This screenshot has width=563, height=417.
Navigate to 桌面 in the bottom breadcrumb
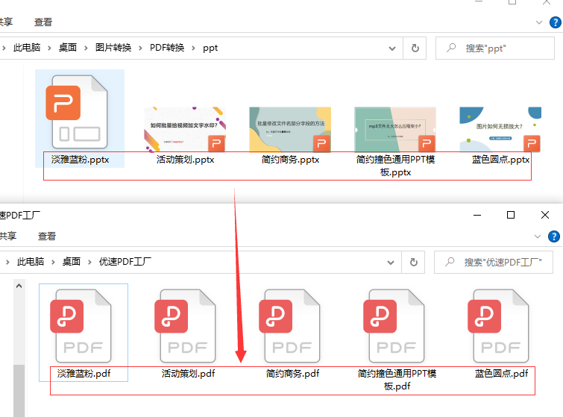pos(71,262)
